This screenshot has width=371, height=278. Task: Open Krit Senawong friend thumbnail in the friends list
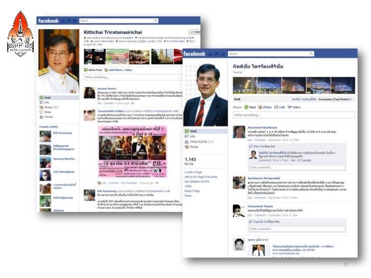(x=45, y=136)
